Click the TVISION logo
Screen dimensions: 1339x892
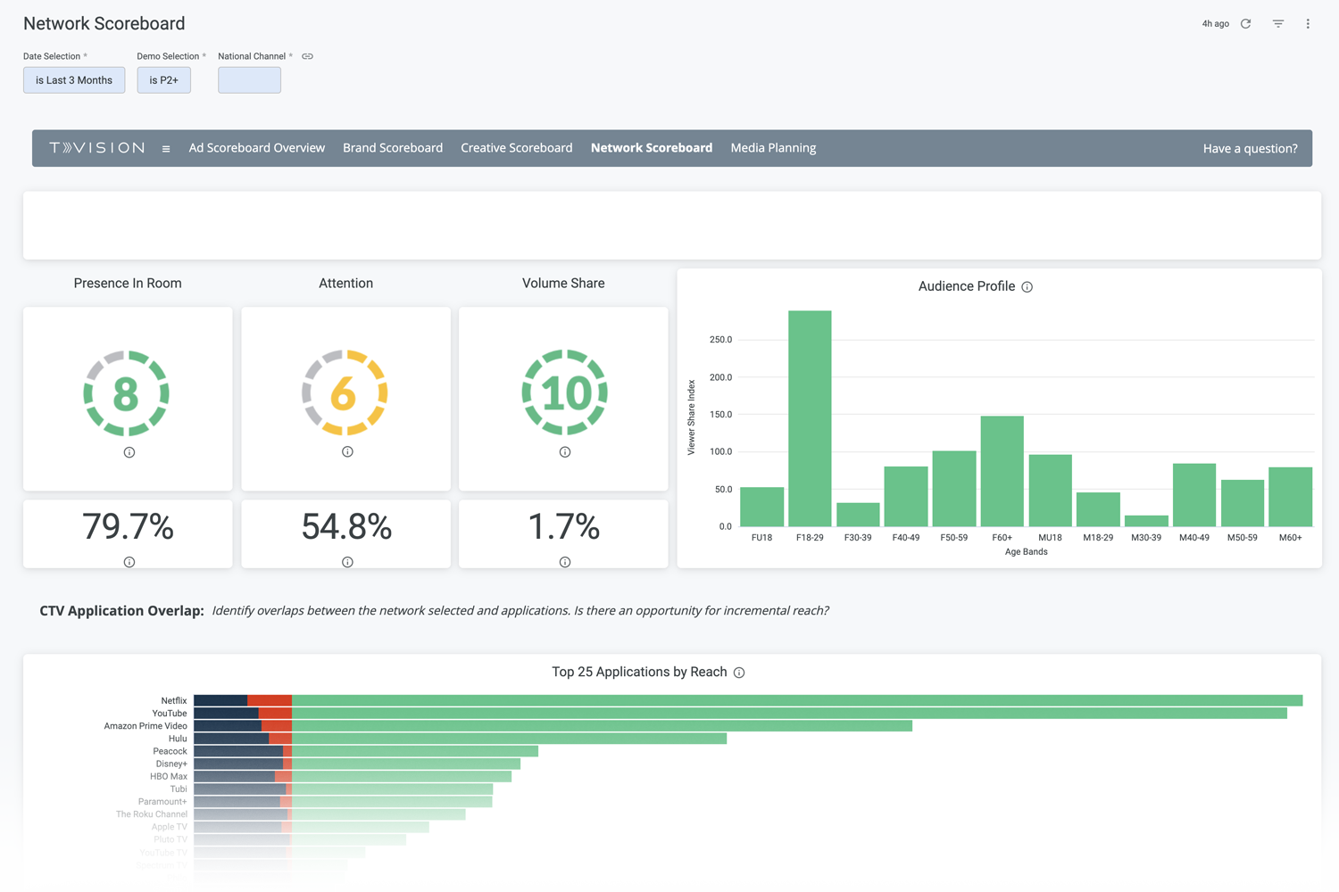(98, 147)
